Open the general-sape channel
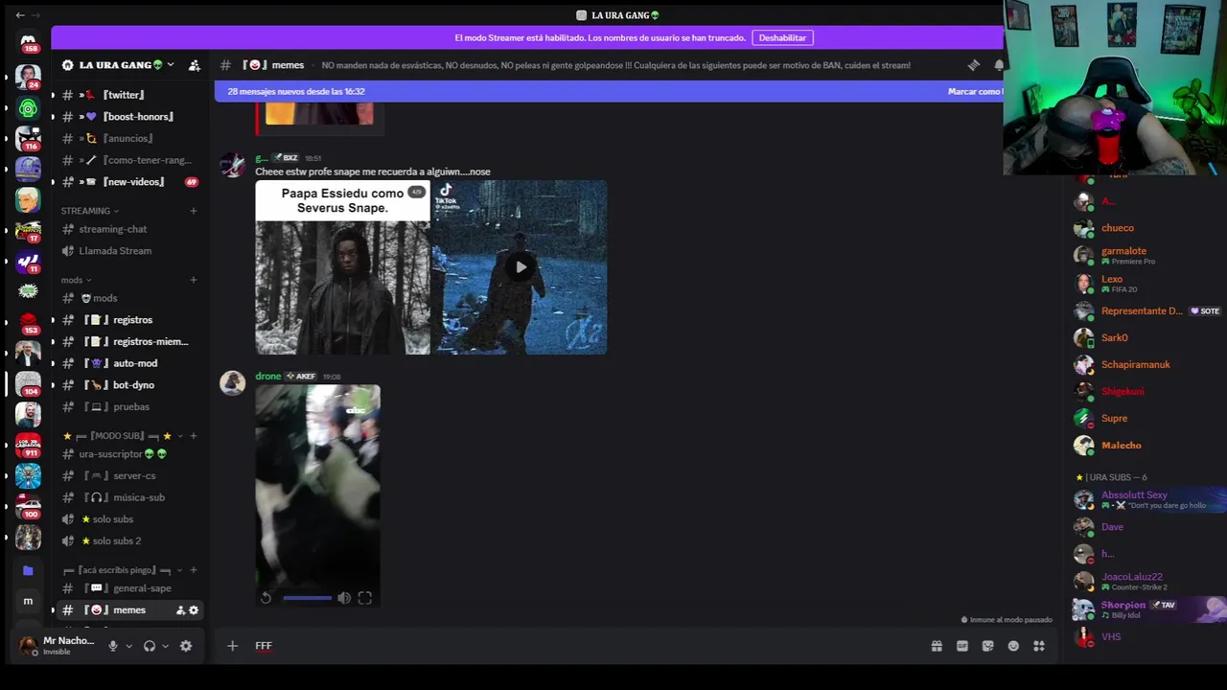Screen dimensions: 1227x690 127,588
